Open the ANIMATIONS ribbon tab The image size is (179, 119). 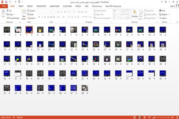click(x=55, y=6)
